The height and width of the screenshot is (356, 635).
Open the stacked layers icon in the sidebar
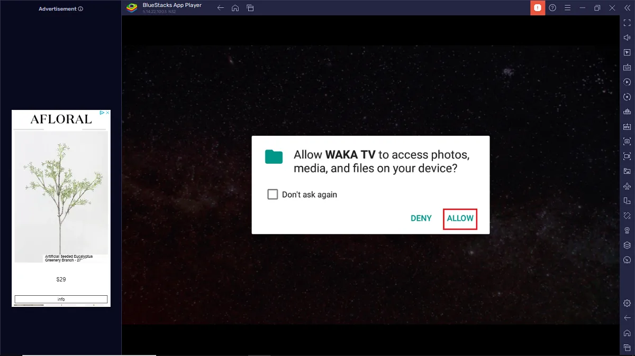click(627, 245)
